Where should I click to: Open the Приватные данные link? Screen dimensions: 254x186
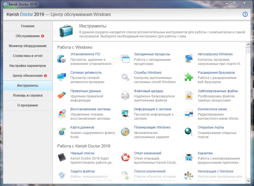coord(85,91)
